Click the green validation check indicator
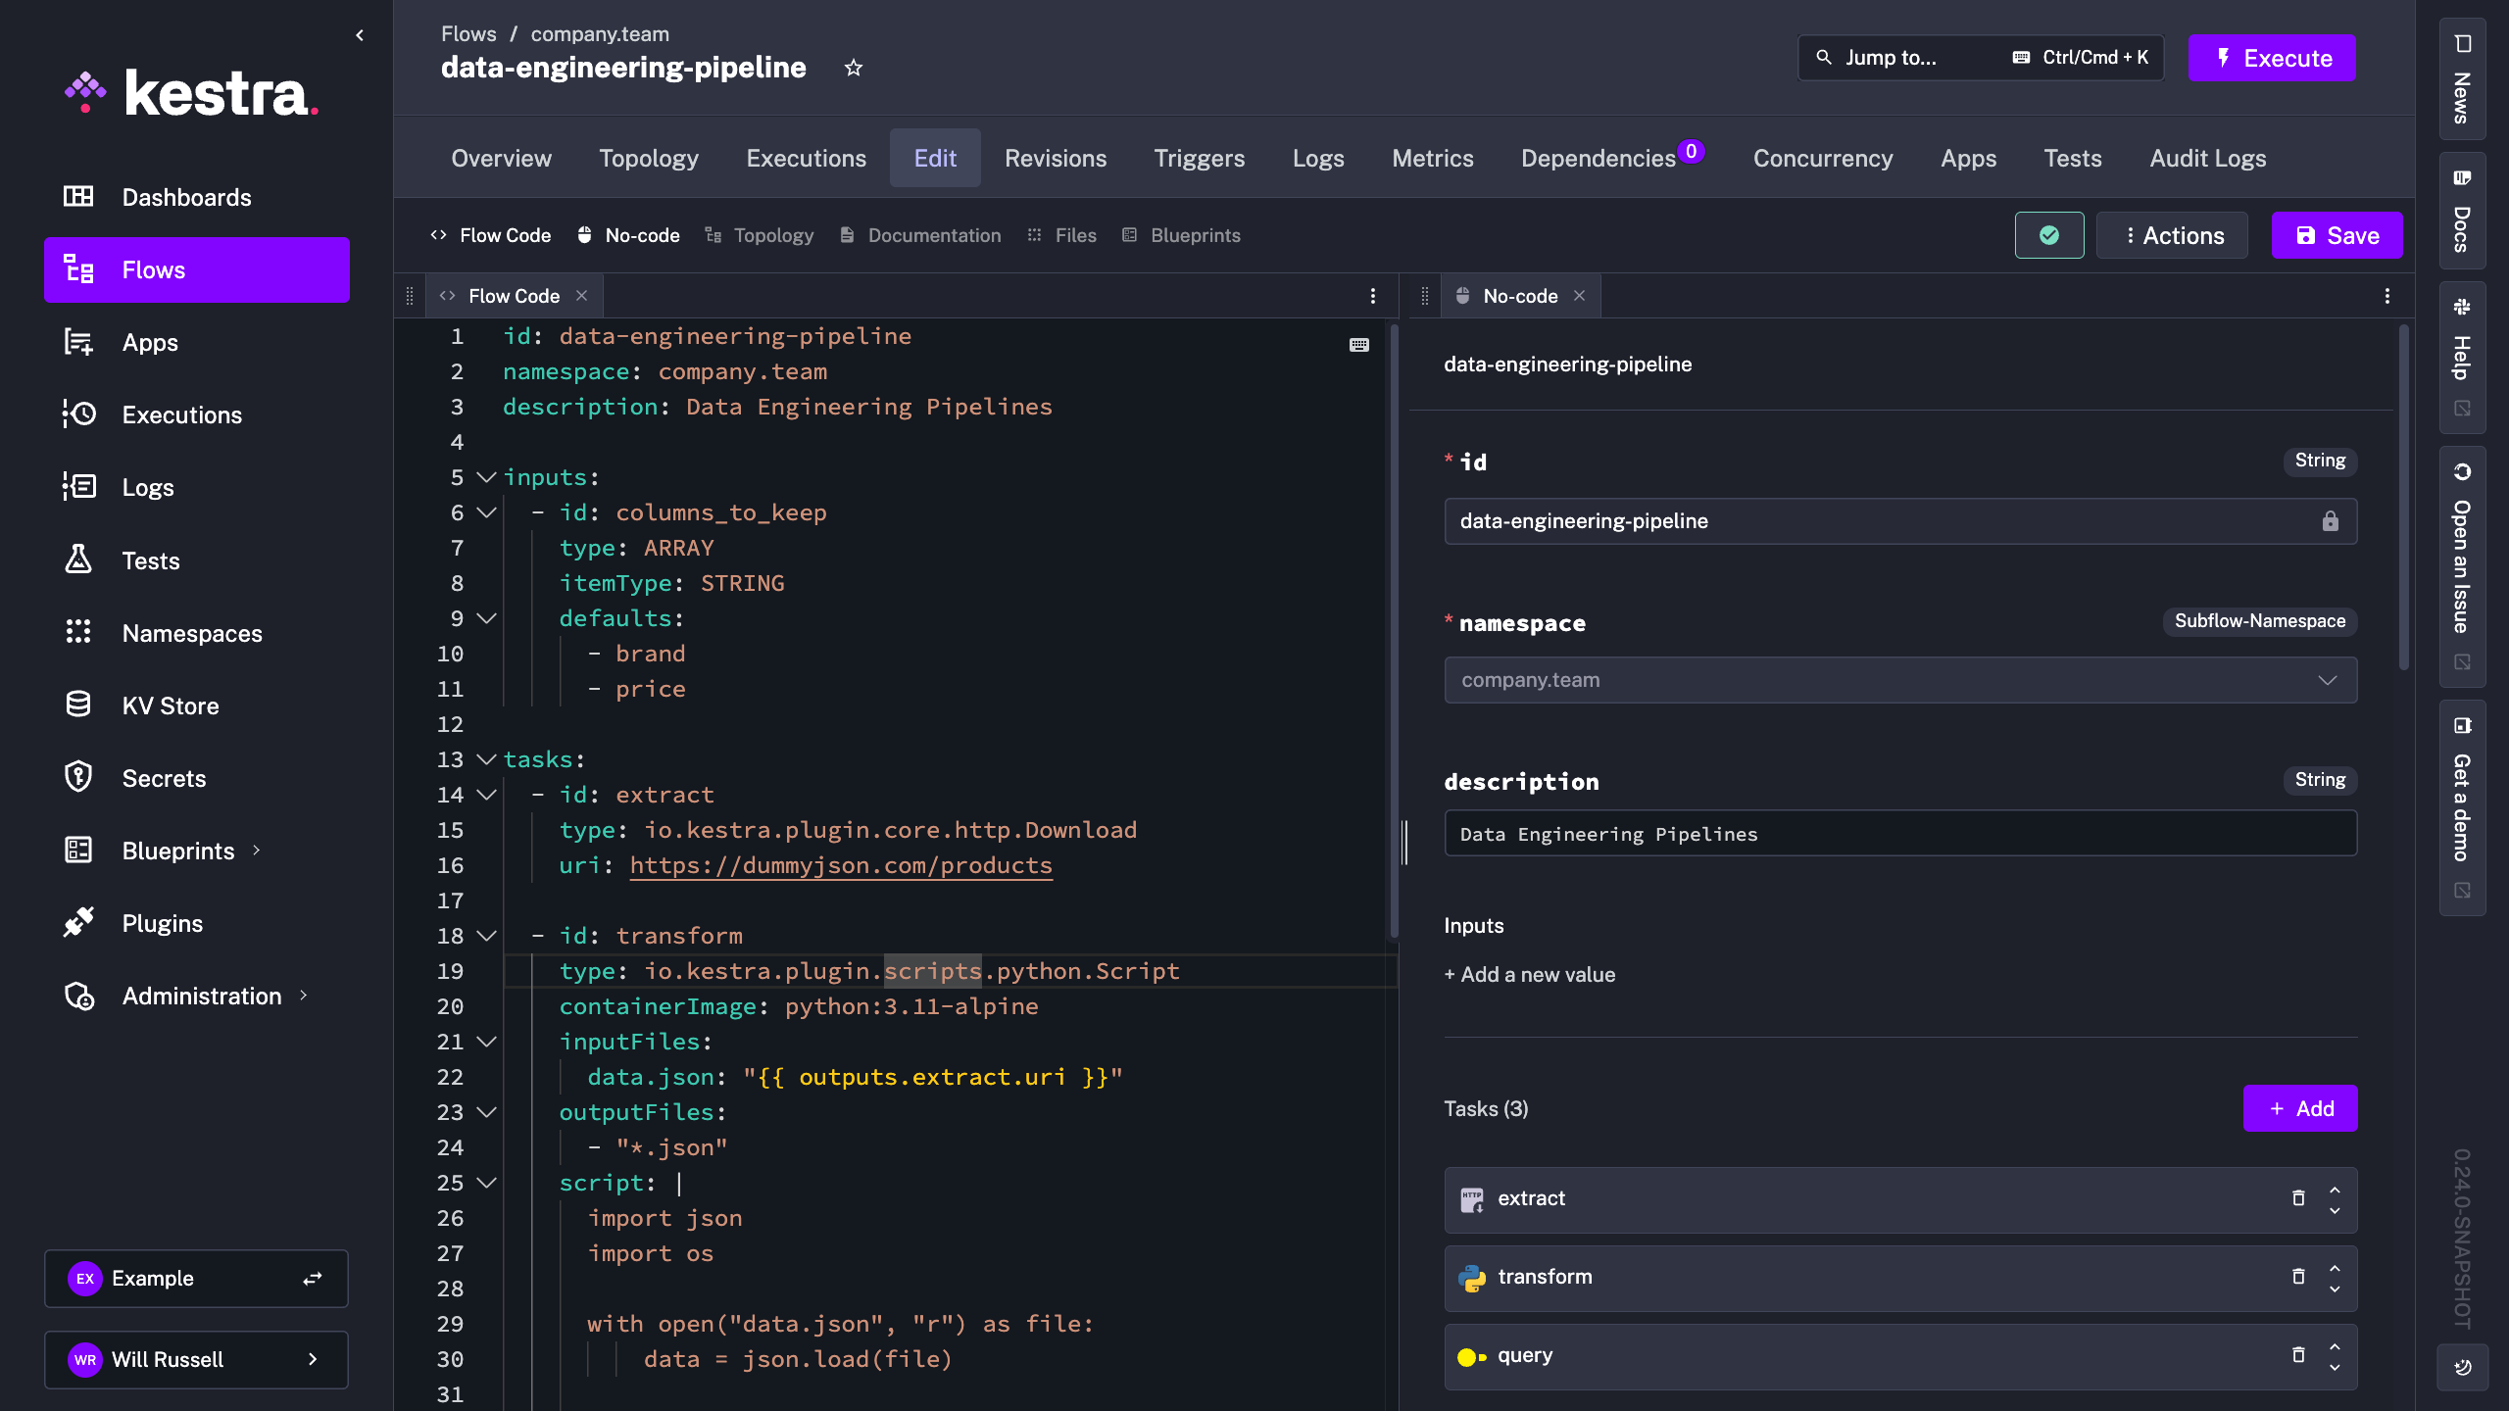Image resolution: width=2509 pixels, height=1411 pixels. click(2048, 235)
